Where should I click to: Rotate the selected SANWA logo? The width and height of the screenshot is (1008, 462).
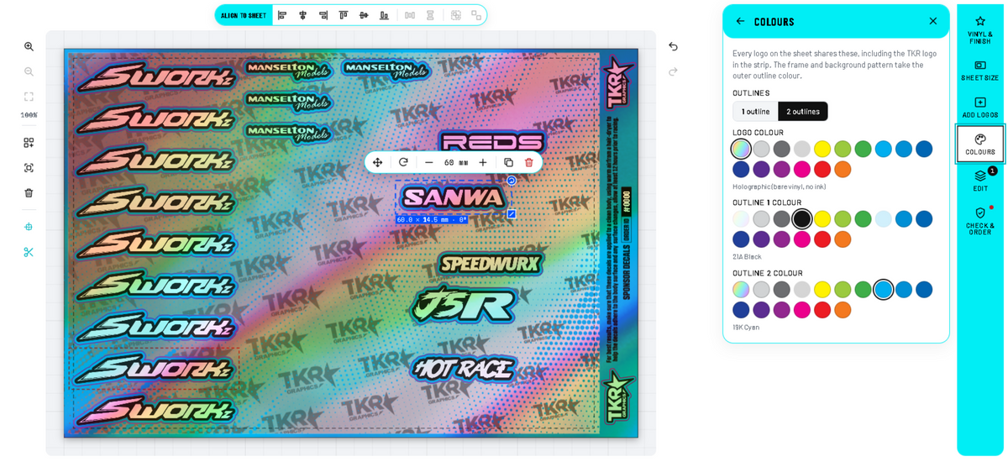click(x=403, y=162)
